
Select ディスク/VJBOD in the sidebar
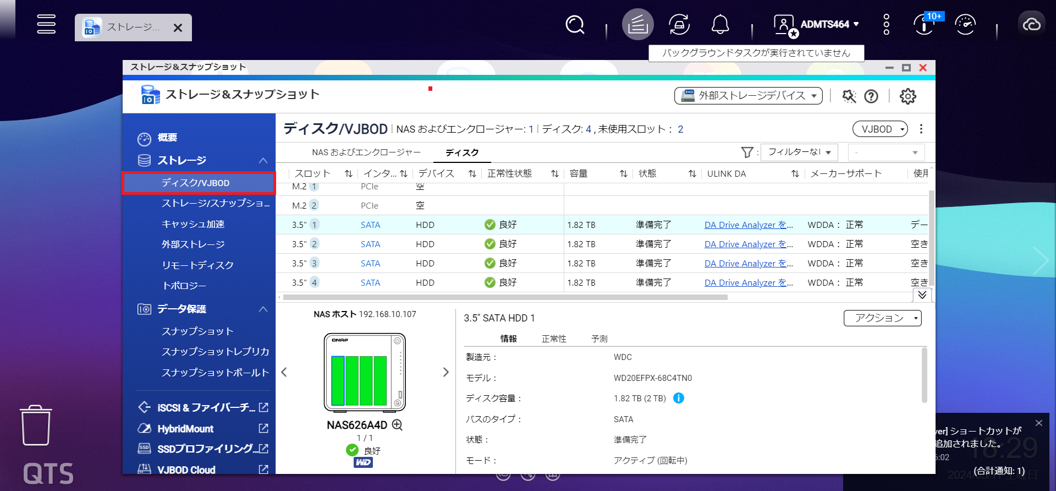[199, 183]
